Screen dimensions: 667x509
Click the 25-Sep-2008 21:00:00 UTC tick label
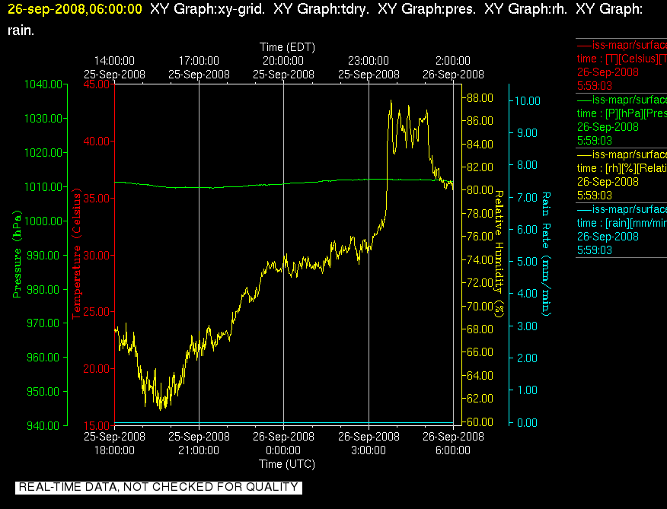pyautogui.click(x=199, y=443)
